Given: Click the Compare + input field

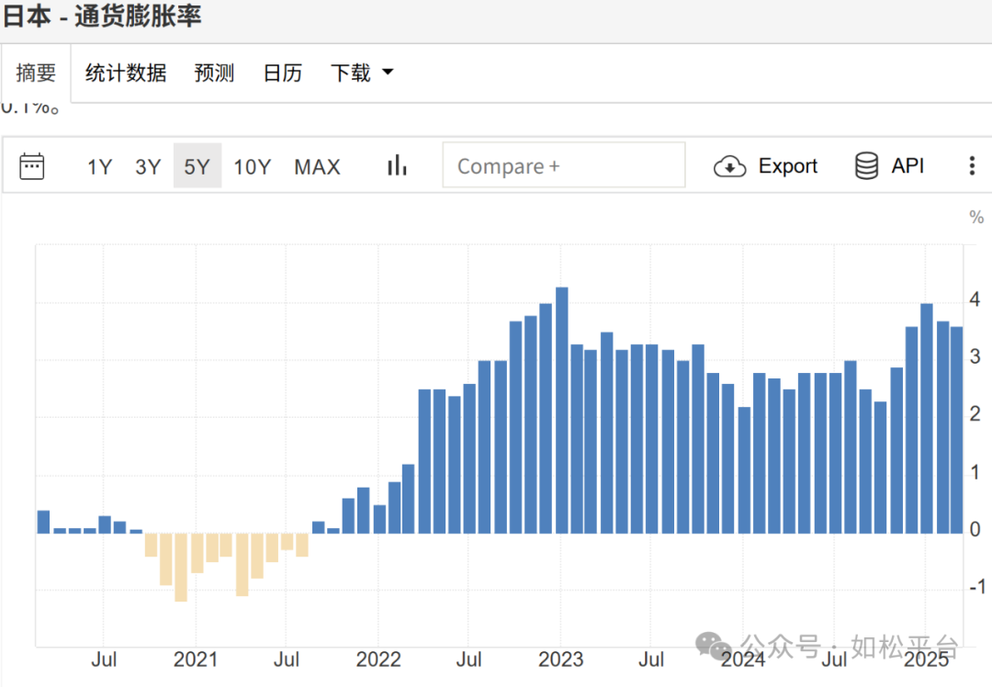Looking at the screenshot, I should [563, 166].
